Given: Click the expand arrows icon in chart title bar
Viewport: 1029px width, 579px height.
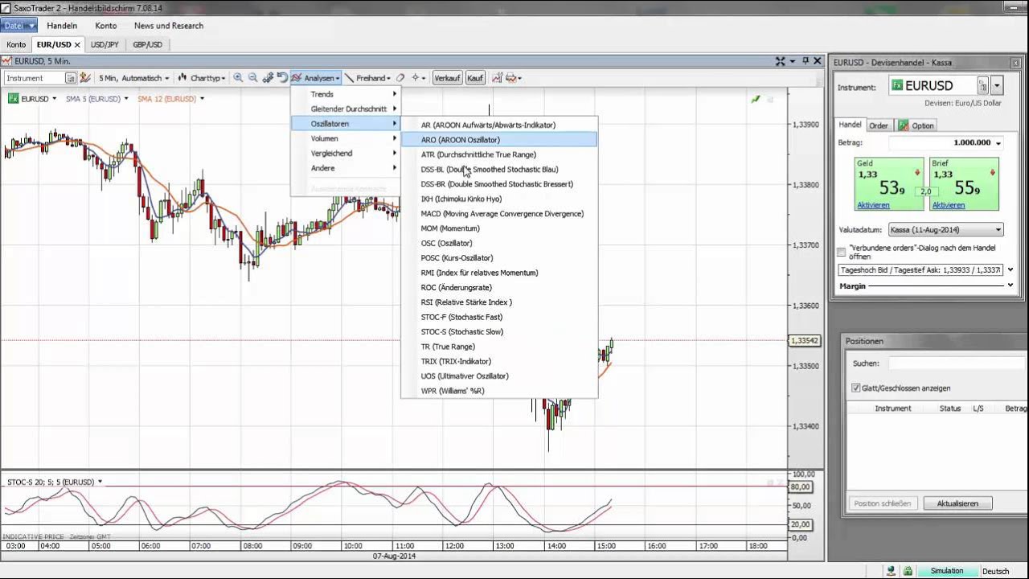Looking at the screenshot, I should click(x=780, y=61).
